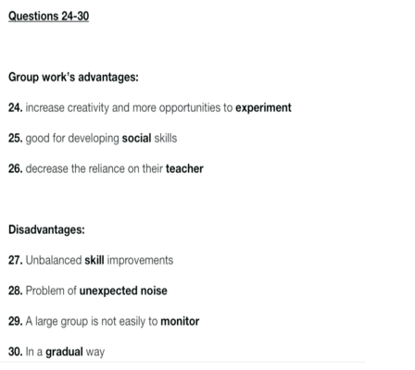Click 'increase creativity' text in item 24
This screenshot has width=415, height=370.
coord(68,107)
